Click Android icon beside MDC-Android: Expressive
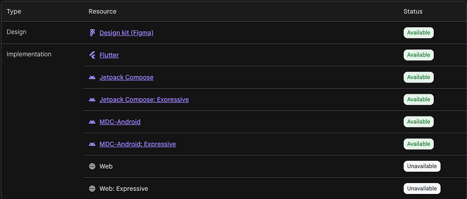467x199 pixels. (92, 144)
